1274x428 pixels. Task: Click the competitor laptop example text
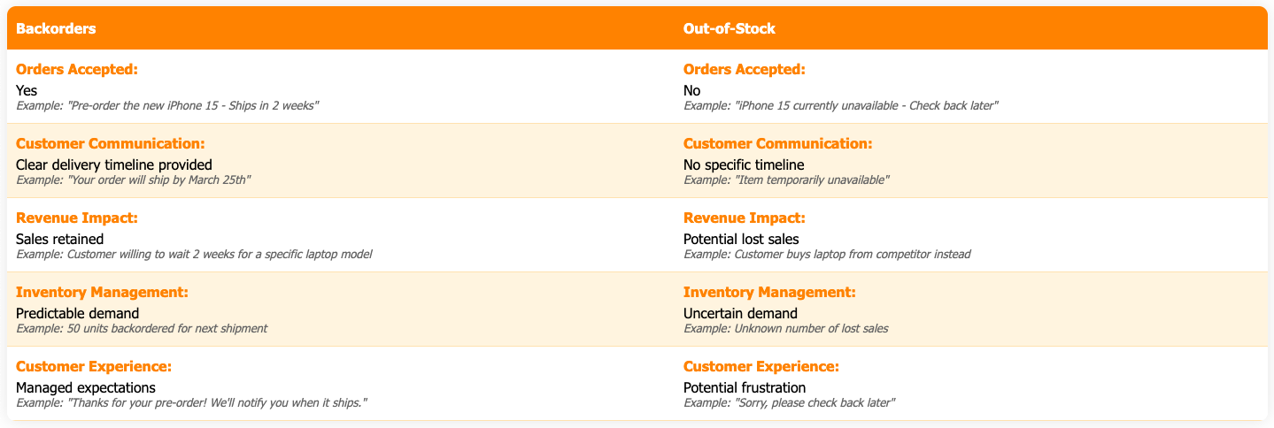(x=827, y=254)
